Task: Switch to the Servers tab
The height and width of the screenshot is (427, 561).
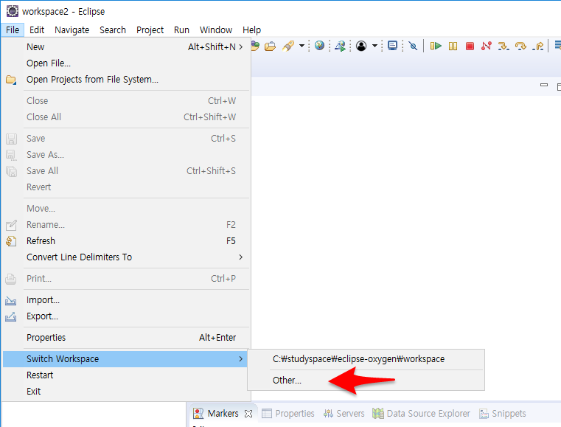Action: [x=344, y=414]
